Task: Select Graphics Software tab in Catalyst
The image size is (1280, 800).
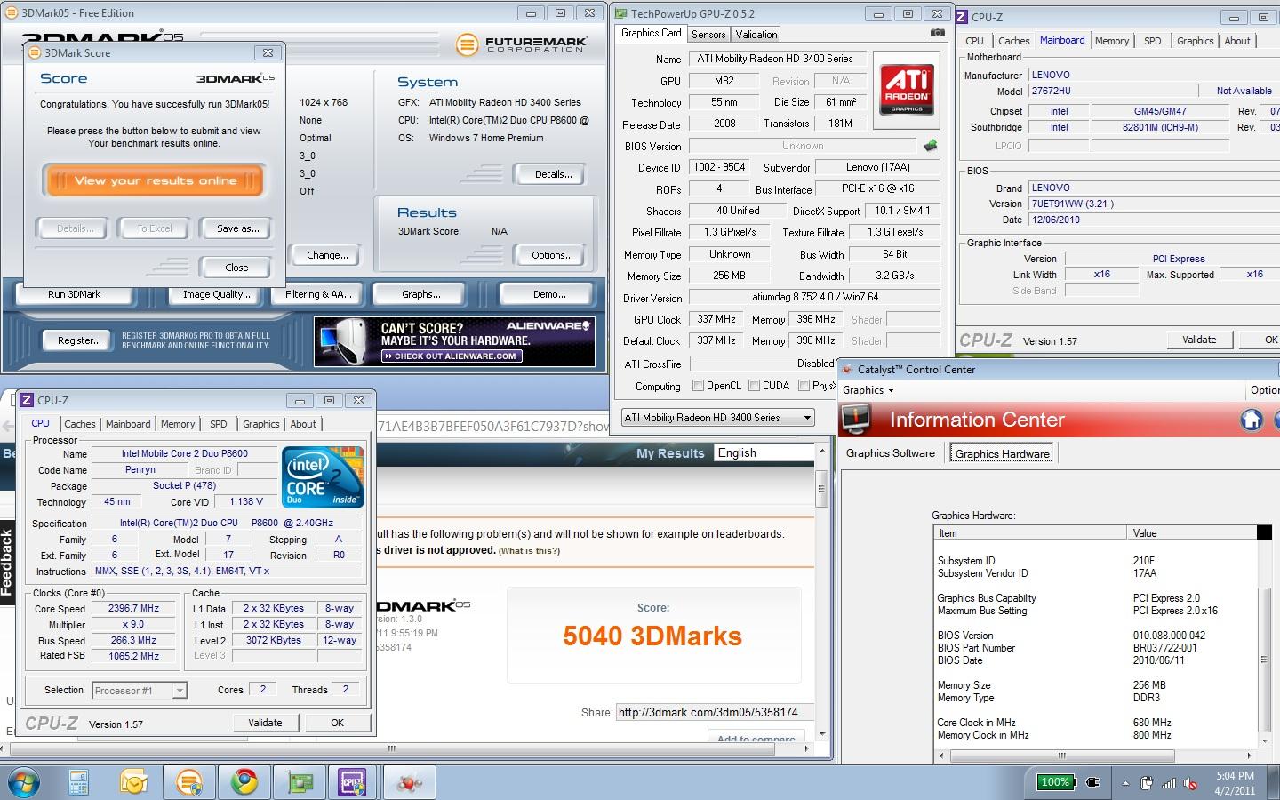Action: click(891, 453)
